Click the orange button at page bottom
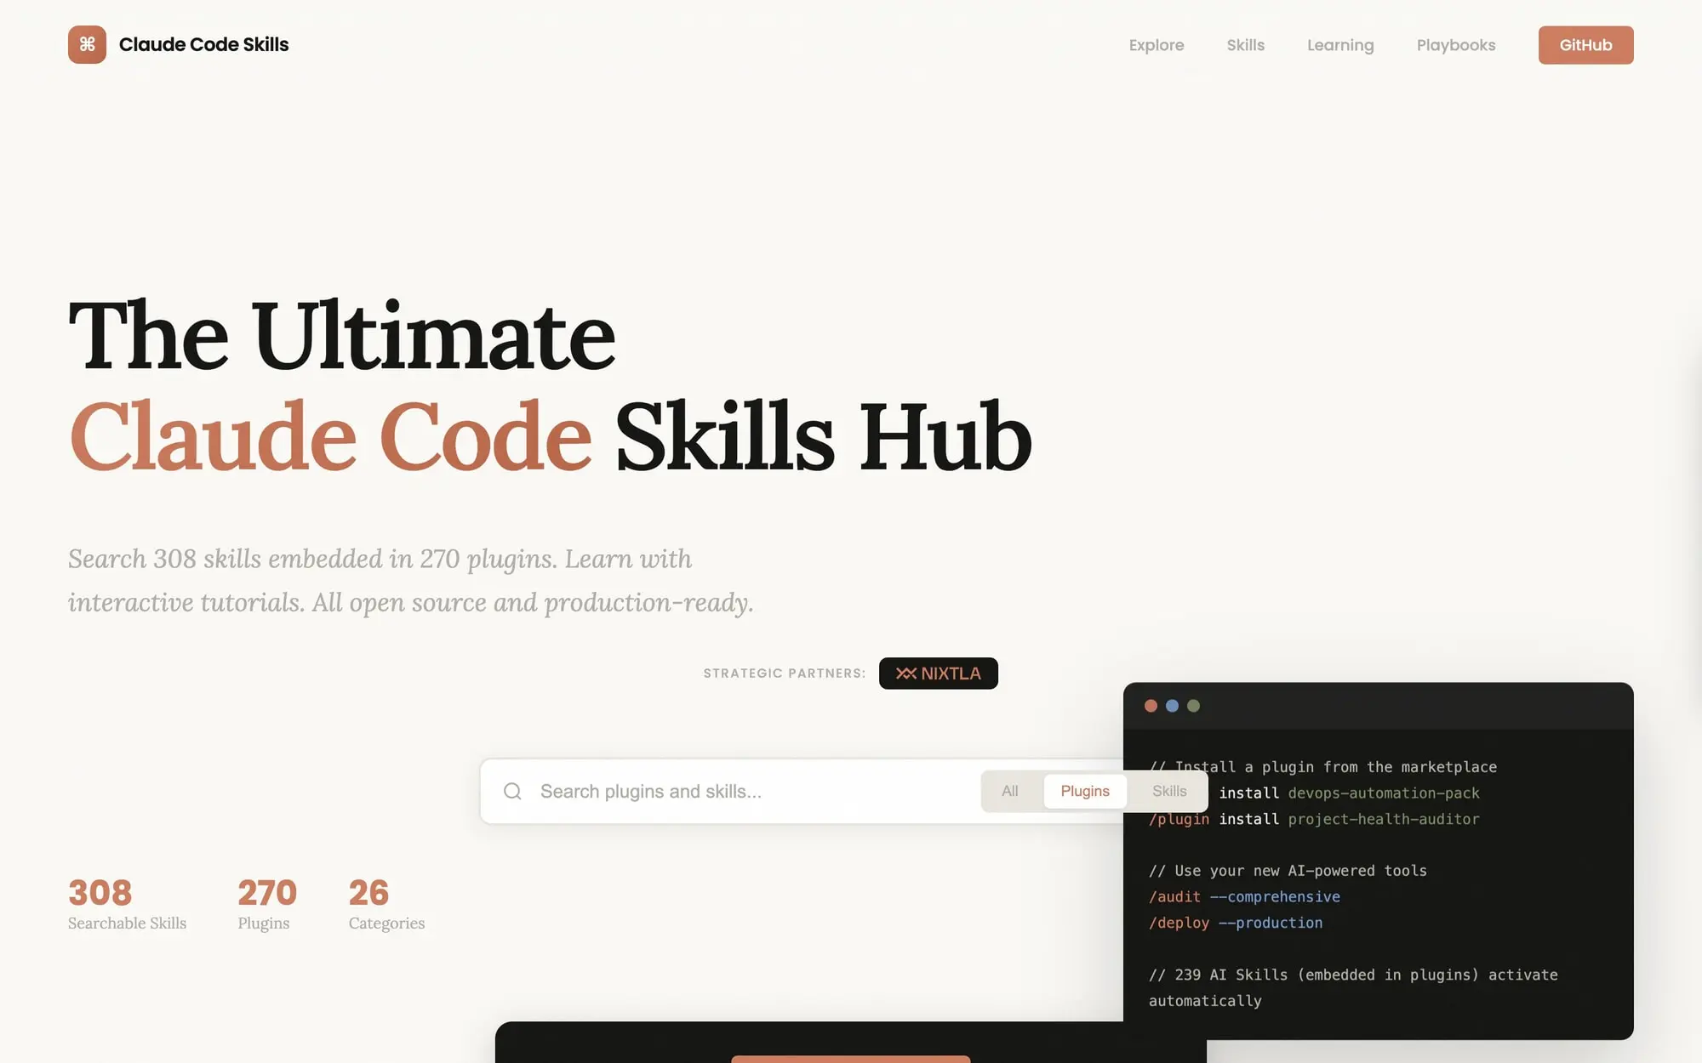 (x=850, y=1059)
